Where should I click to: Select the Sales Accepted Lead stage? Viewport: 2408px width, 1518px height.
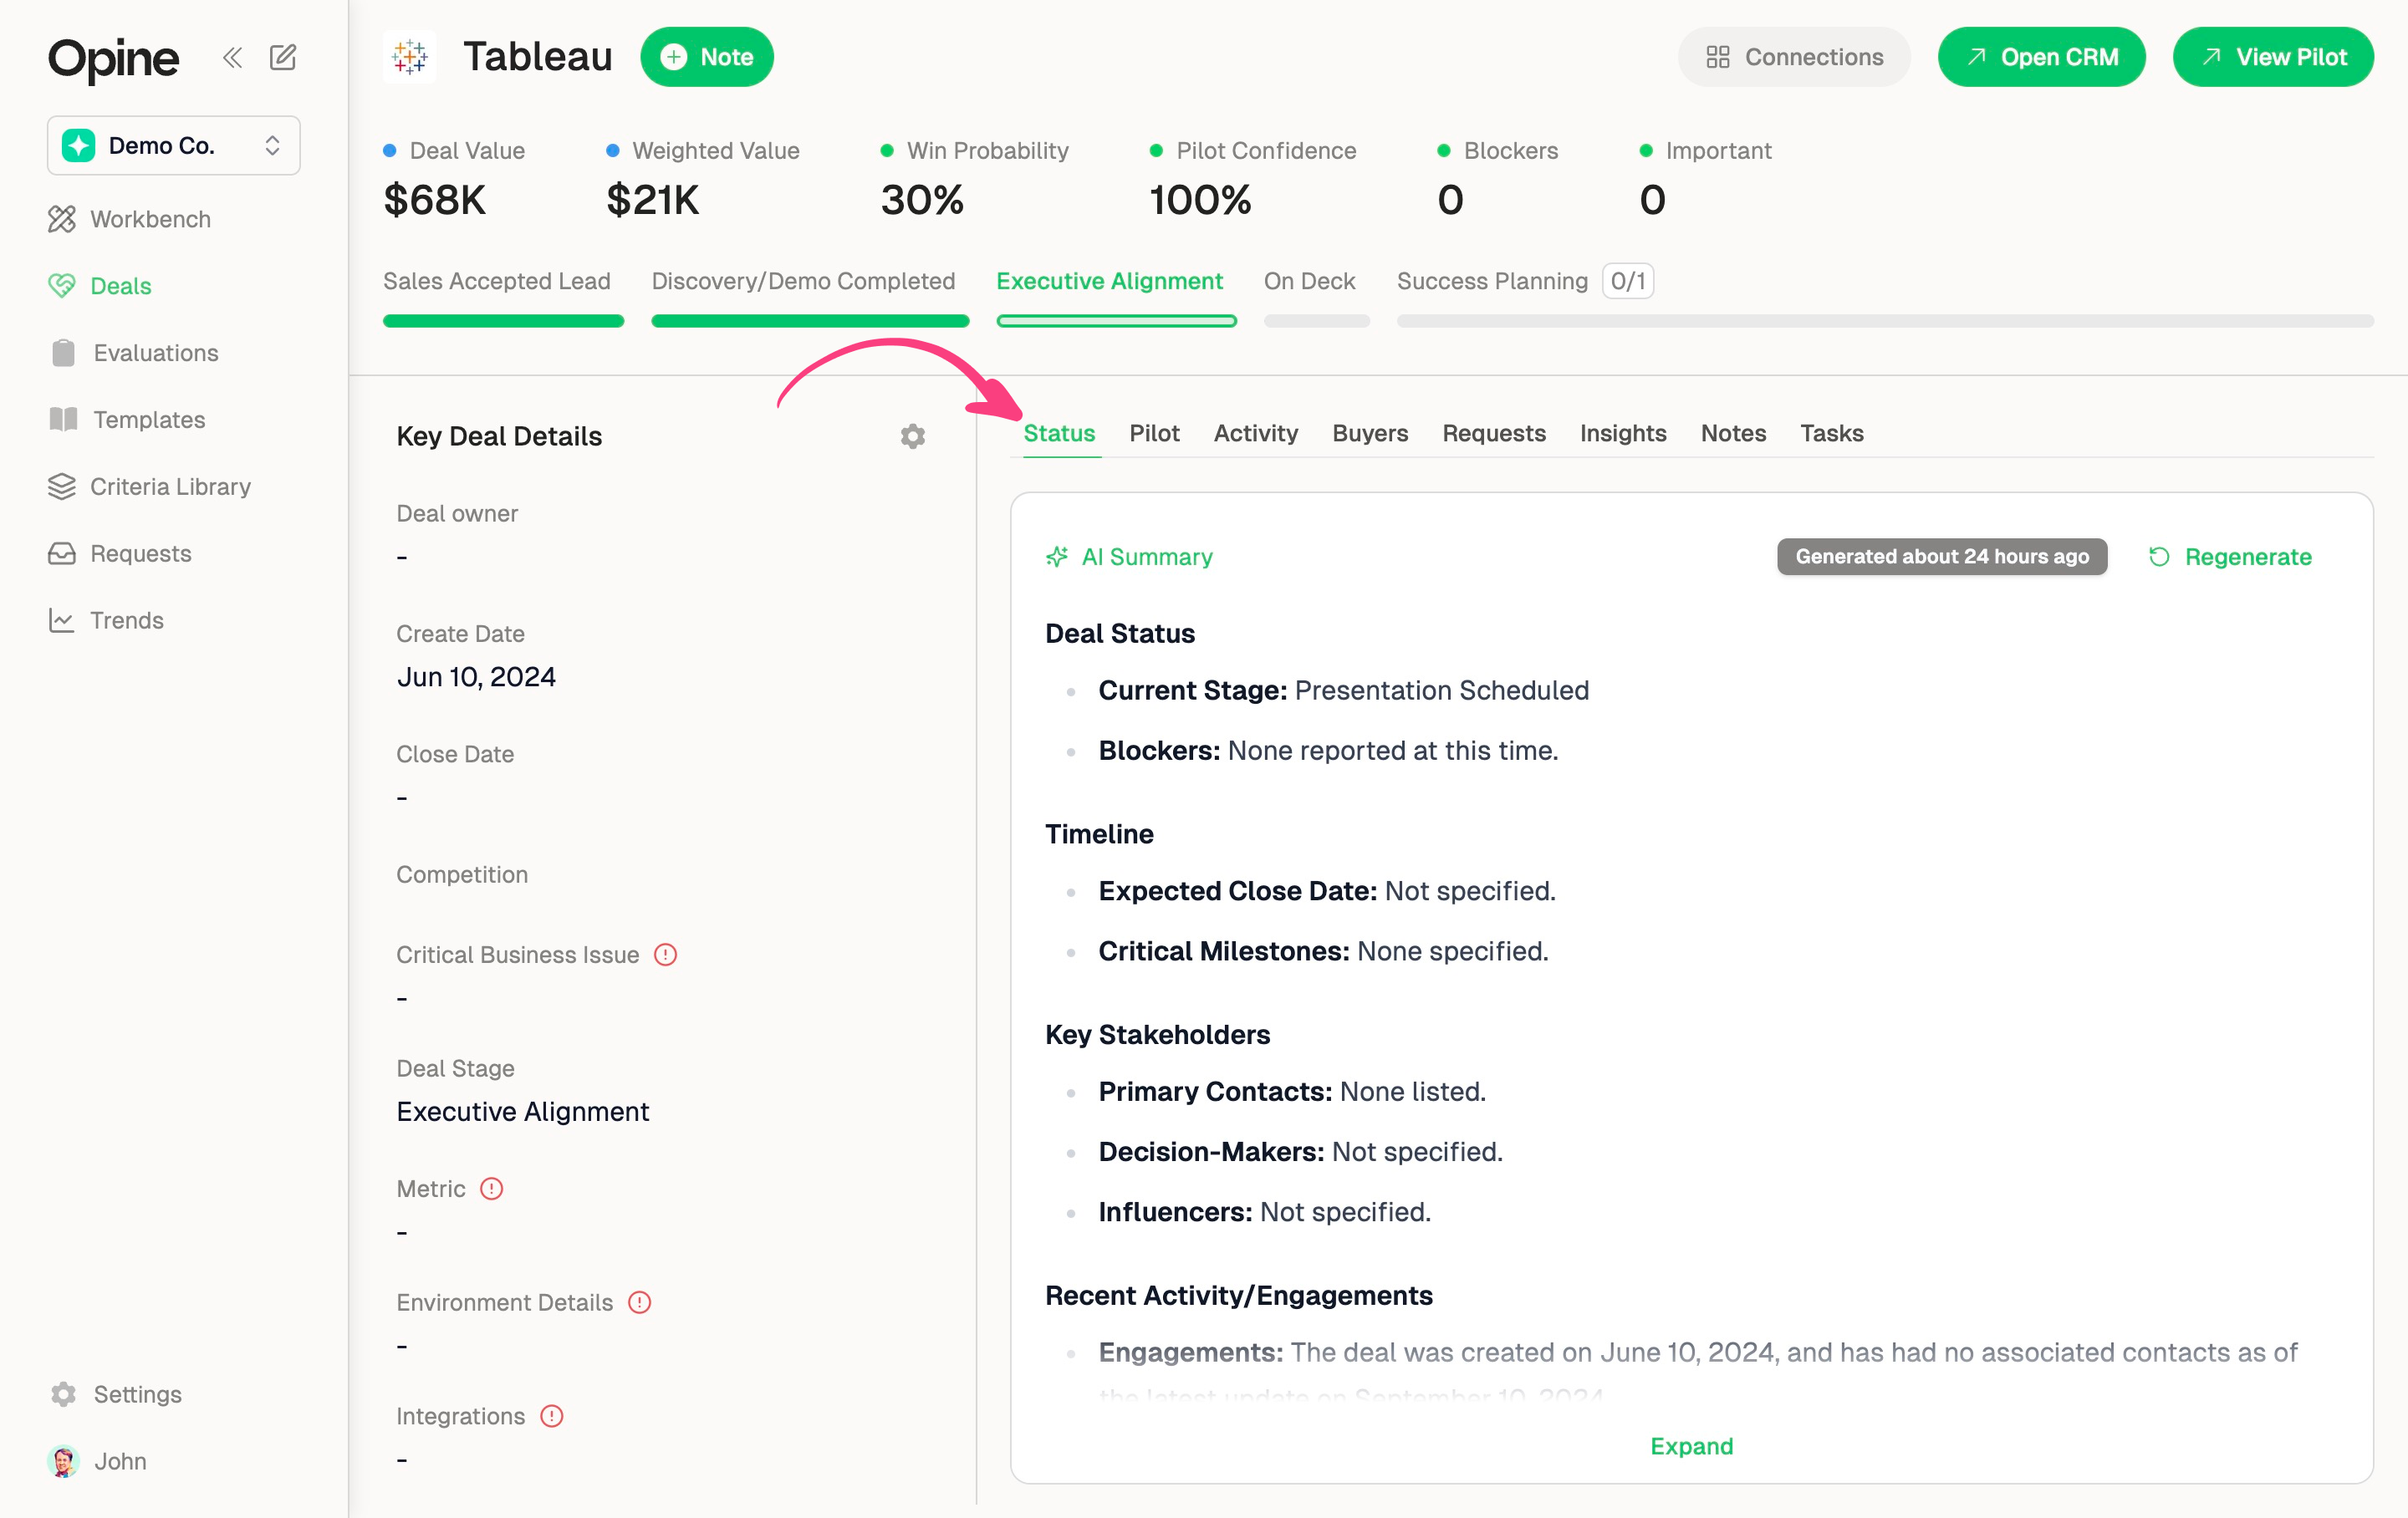click(497, 281)
